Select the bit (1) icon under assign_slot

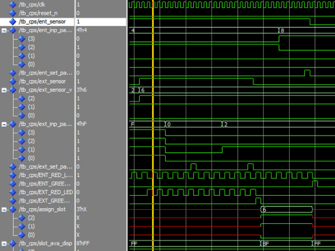coord(22,226)
